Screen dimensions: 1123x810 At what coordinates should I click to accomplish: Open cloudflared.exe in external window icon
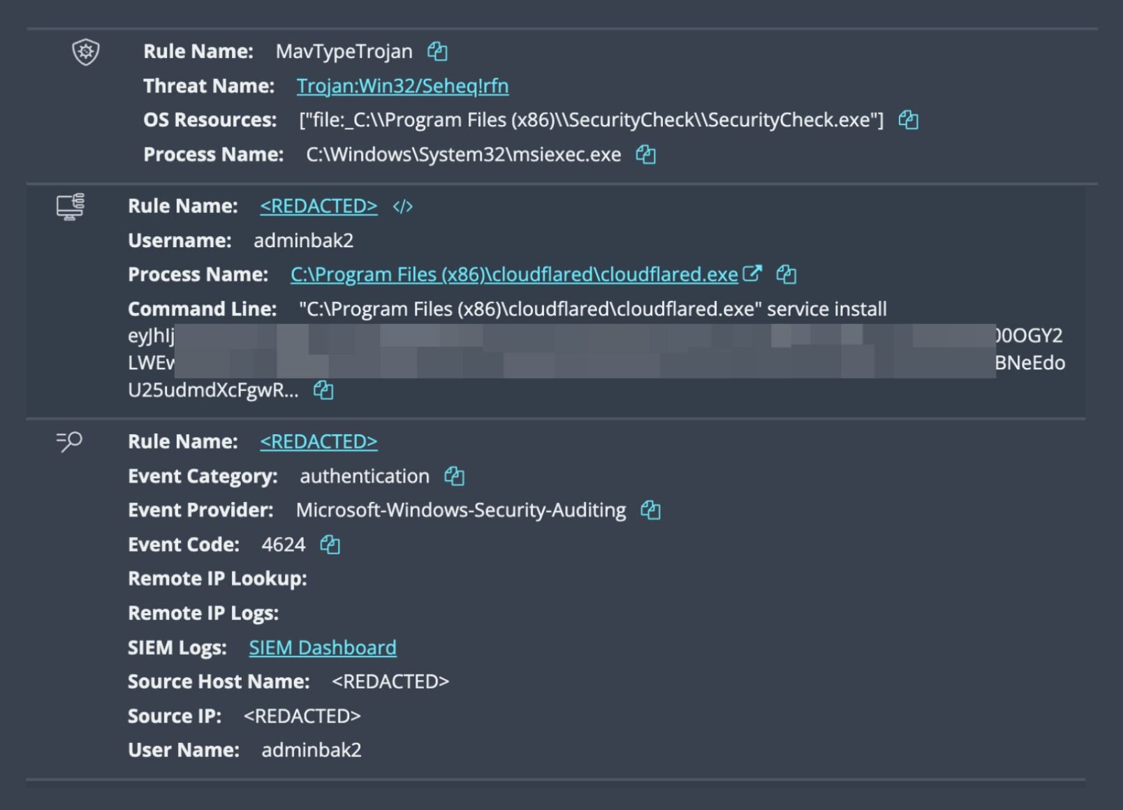point(752,274)
